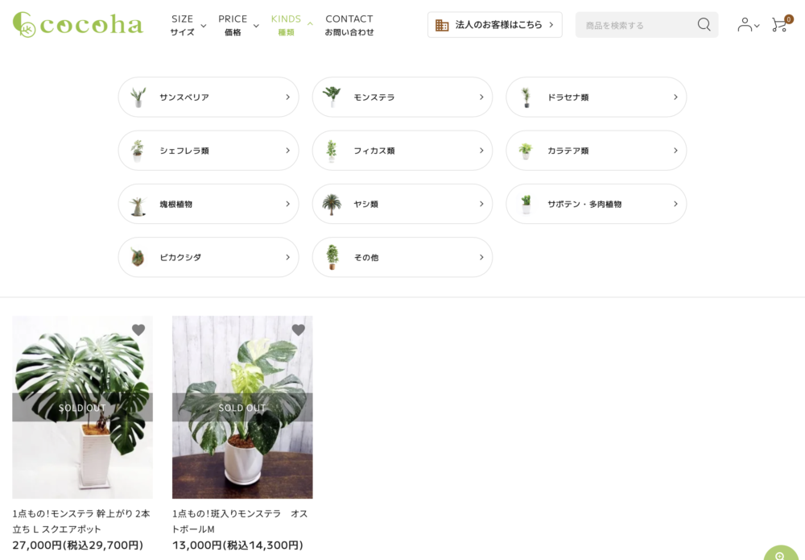Open the ドラセナ類 category
Image resolution: width=805 pixels, height=560 pixels.
(x=596, y=97)
